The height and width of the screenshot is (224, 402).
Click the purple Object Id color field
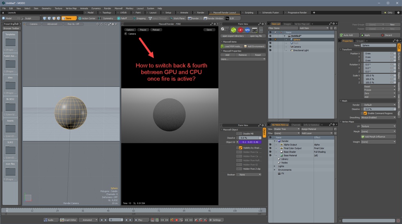click(x=250, y=142)
